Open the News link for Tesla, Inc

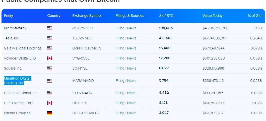[132, 38]
